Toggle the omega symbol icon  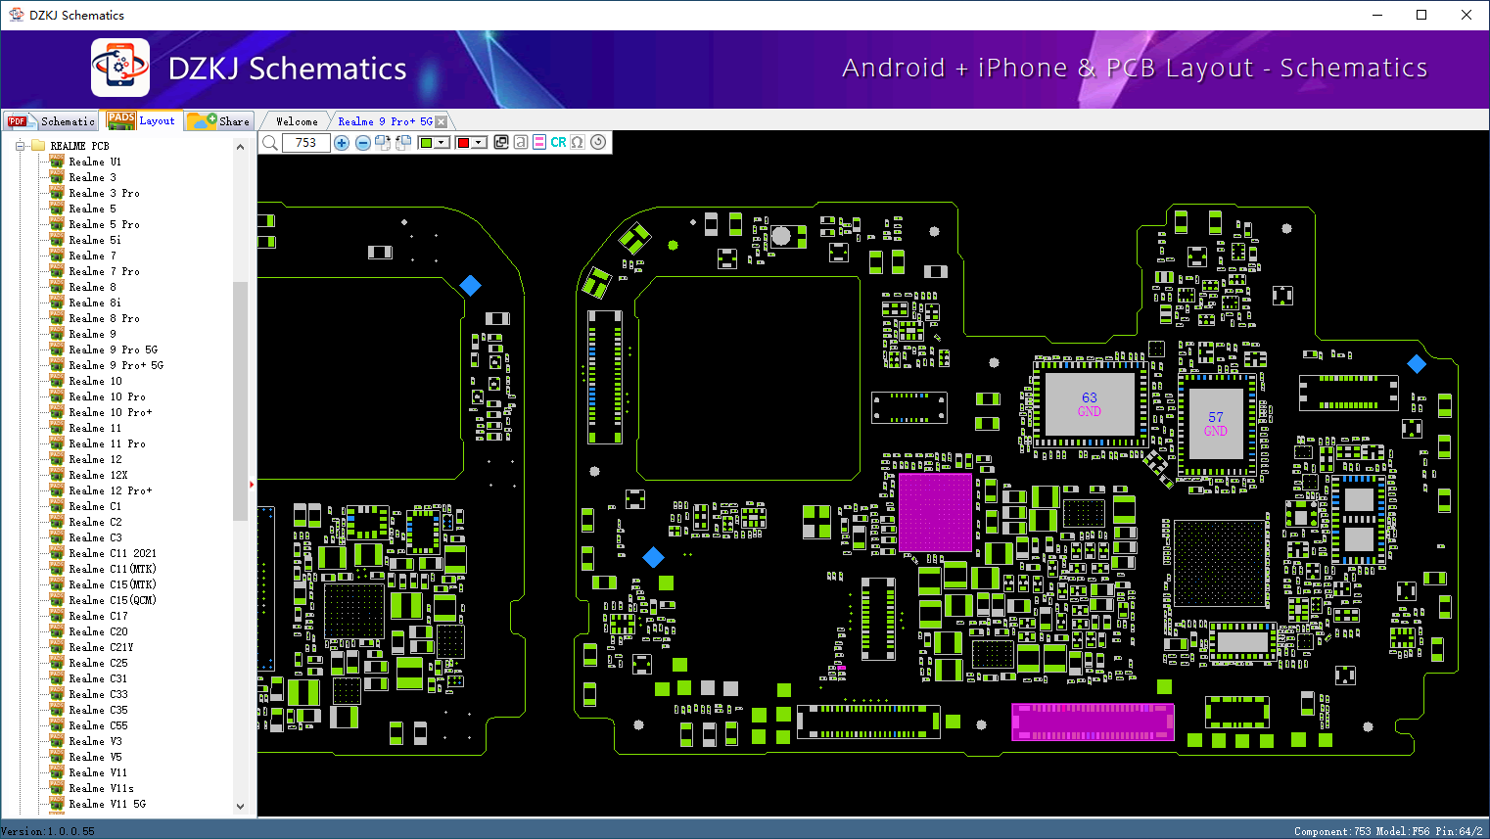578,142
